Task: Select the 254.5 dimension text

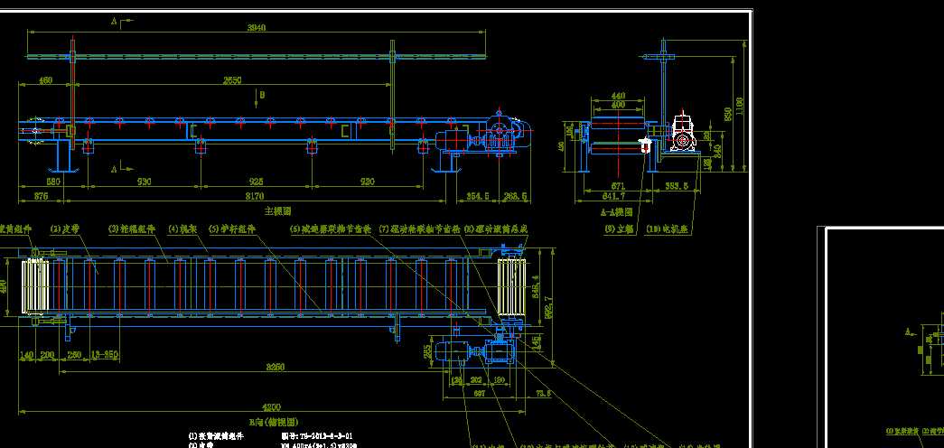Action: (478, 196)
